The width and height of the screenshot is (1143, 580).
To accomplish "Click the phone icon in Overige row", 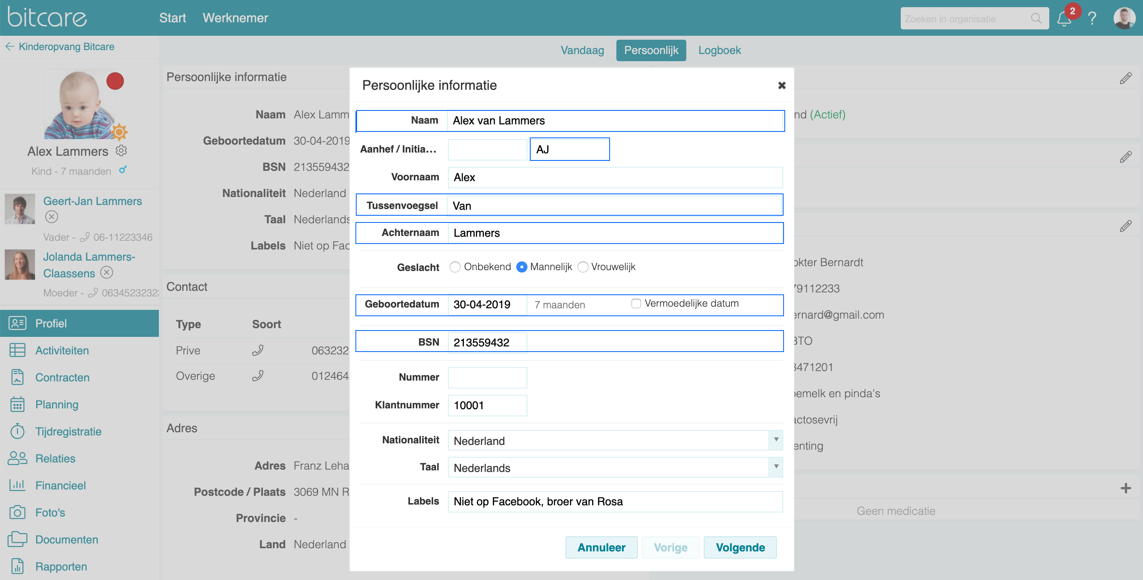I will 258,375.
